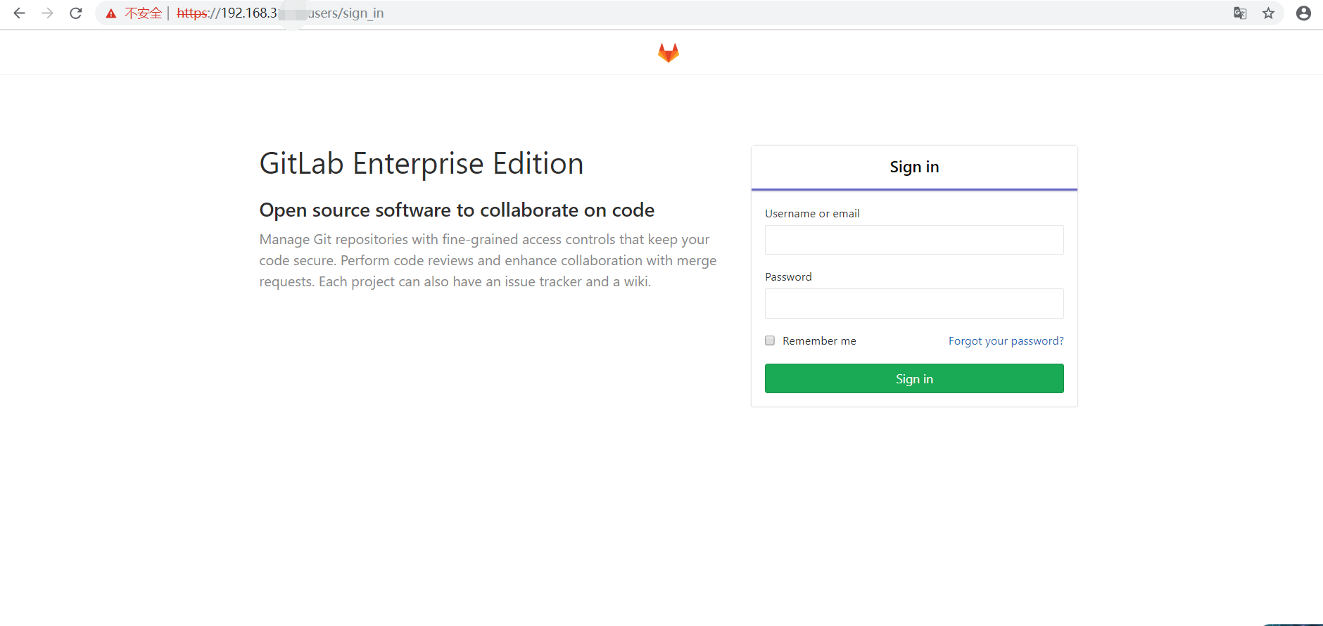Click the red not-secure warning triangle
Screen dimensions: 1323x626
tap(111, 13)
